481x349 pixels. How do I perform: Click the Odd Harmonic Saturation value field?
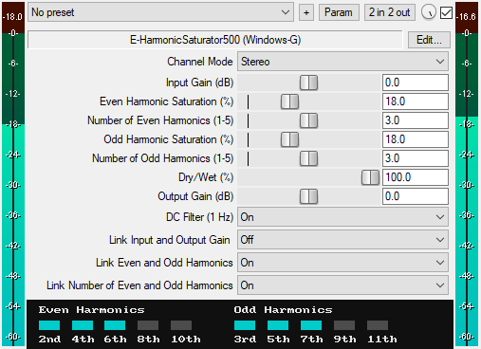pyautogui.click(x=416, y=139)
